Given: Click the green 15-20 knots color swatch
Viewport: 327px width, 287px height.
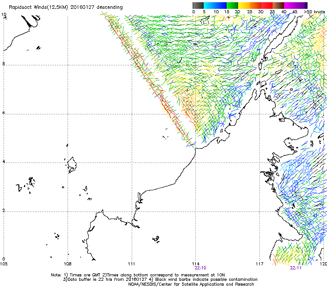Looking at the screenshot, I should pos(232,5).
